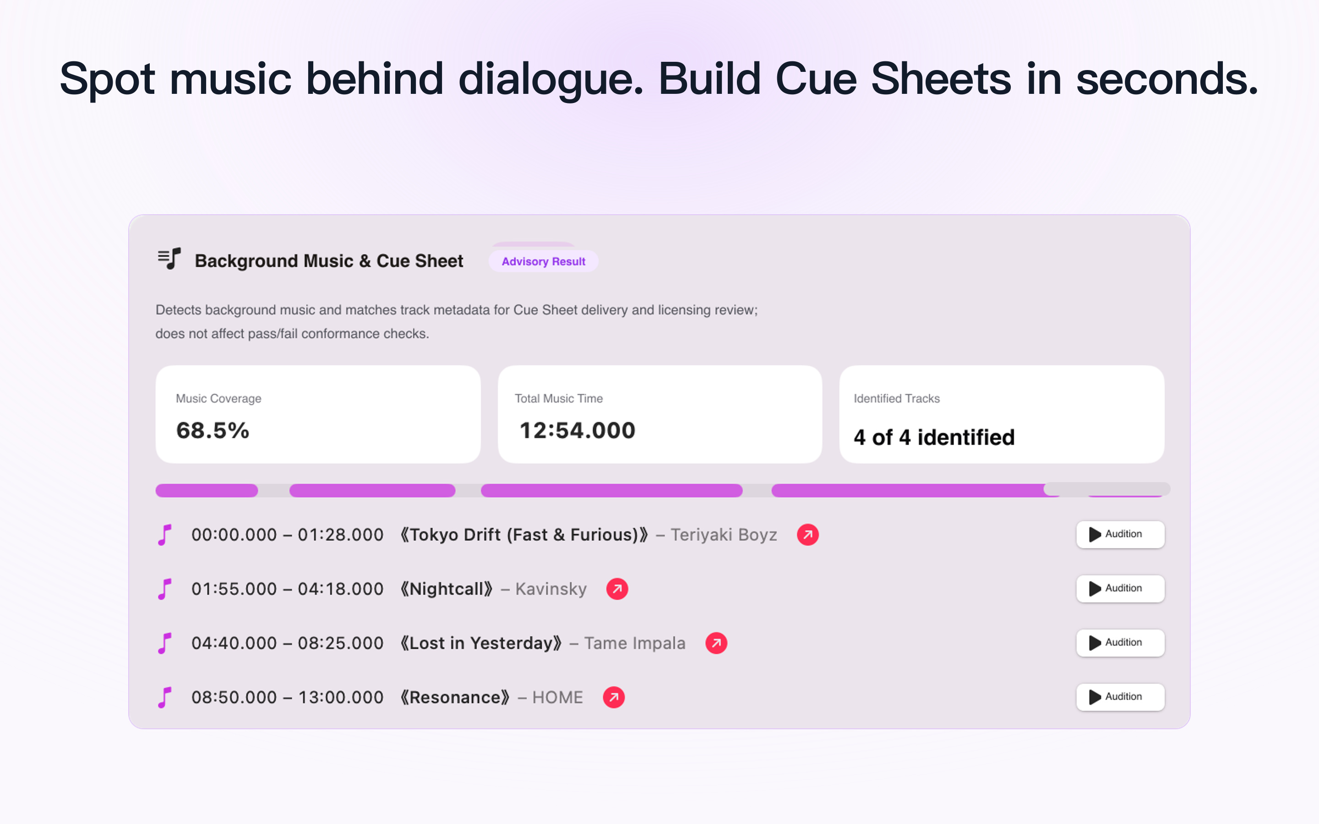The width and height of the screenshot is (1319, 824).
Task: Click the artist name Tame Impala
Action: coord(635,644)
